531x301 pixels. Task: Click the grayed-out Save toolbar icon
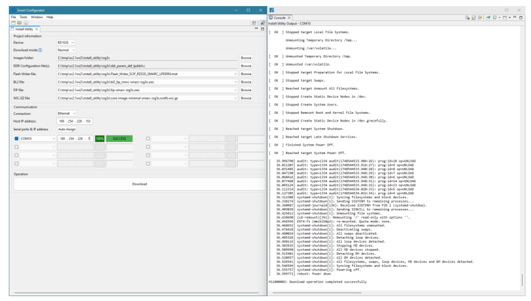tap(26, 23)
